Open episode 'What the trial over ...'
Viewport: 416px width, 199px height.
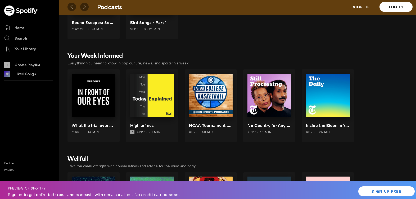tap(92, 126)
